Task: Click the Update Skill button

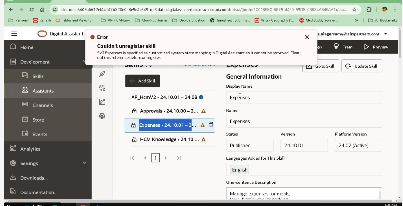Action: click(362, 66)
